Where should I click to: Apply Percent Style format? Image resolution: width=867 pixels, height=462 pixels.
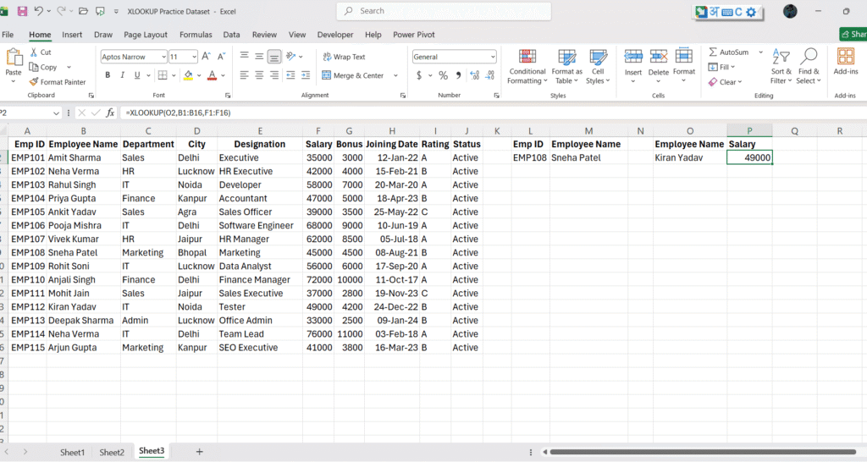[443, 75]
